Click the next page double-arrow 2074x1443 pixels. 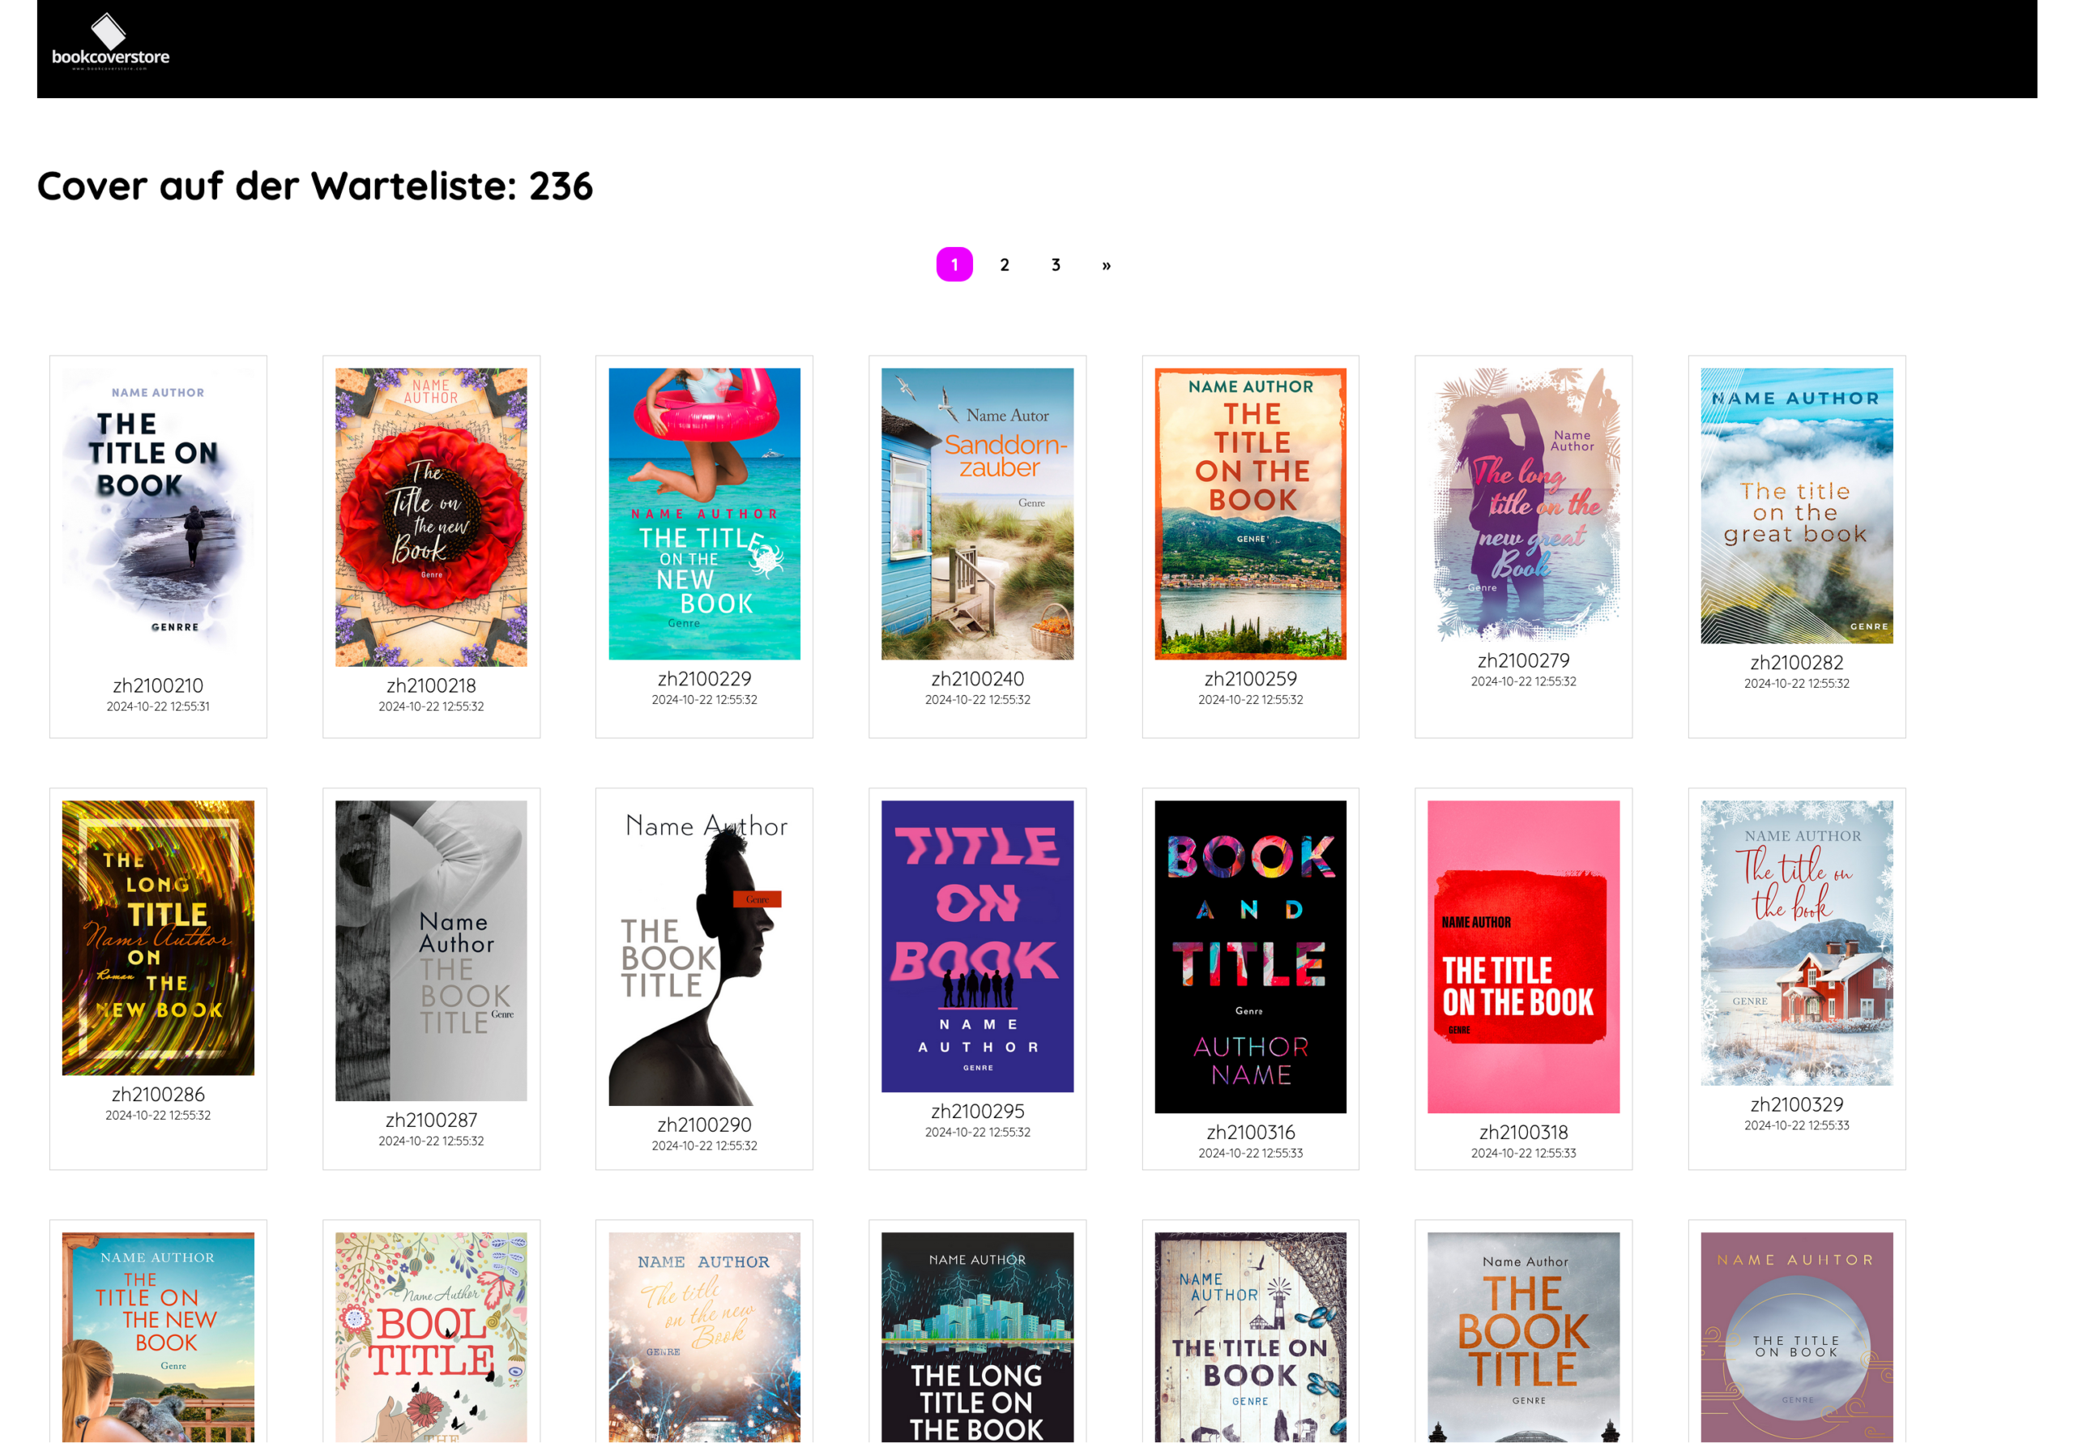[x=1106, y=265]
